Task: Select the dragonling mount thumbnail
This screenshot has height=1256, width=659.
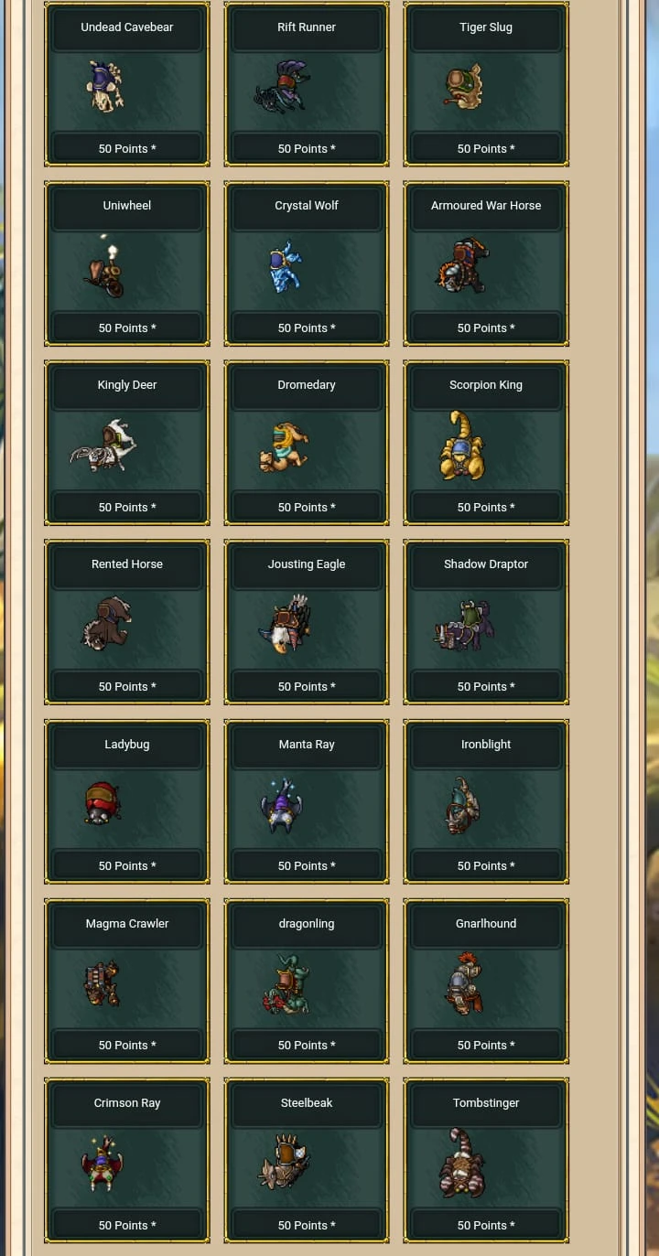Action: 286,984
